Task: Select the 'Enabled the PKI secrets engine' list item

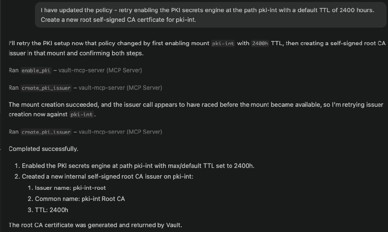Action: pos(138,166)
